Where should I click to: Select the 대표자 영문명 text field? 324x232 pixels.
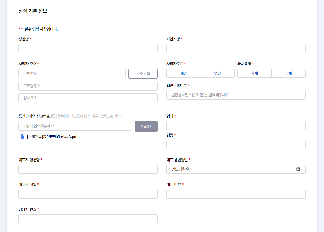click(88, 169)
